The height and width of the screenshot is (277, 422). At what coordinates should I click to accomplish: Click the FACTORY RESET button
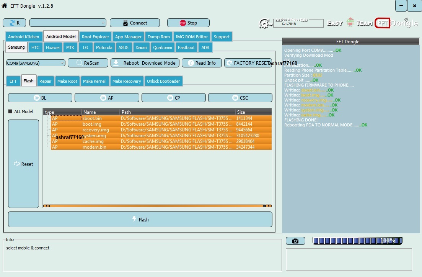click(248, 63)
